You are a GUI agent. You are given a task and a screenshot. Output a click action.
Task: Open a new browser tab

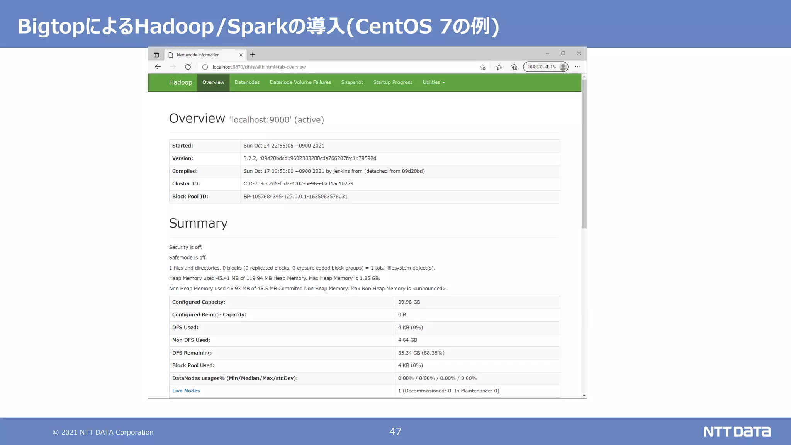(253, 55)
